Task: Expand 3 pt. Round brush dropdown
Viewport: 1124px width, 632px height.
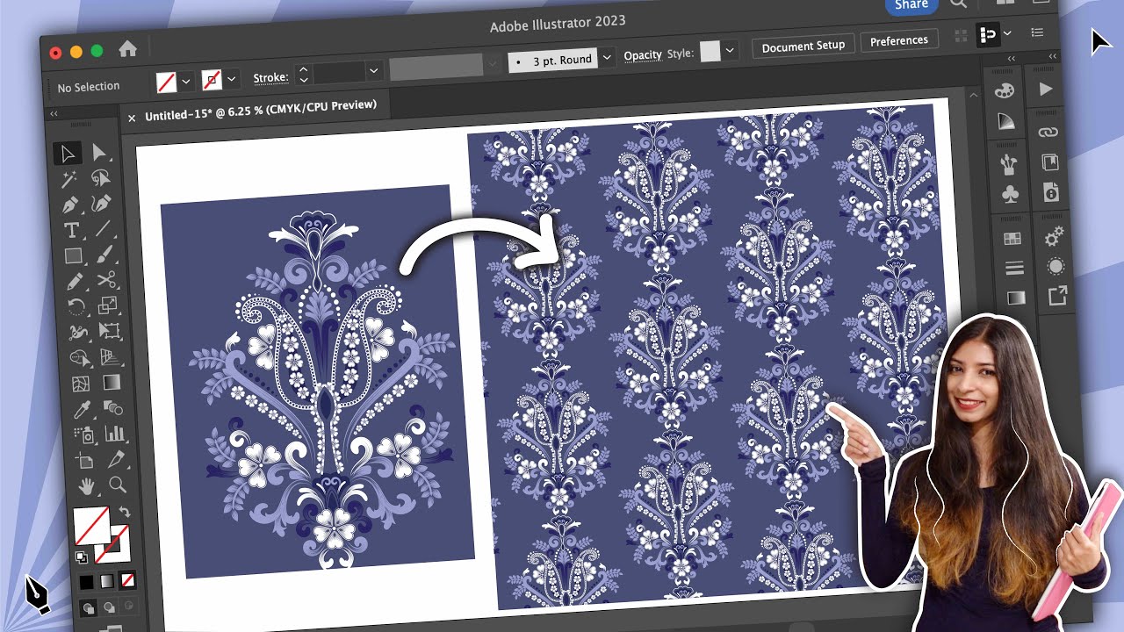Action: [x=607, y=58]
